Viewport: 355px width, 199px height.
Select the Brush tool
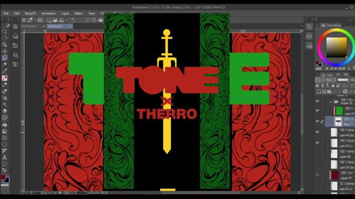click(x=4, y=91)
